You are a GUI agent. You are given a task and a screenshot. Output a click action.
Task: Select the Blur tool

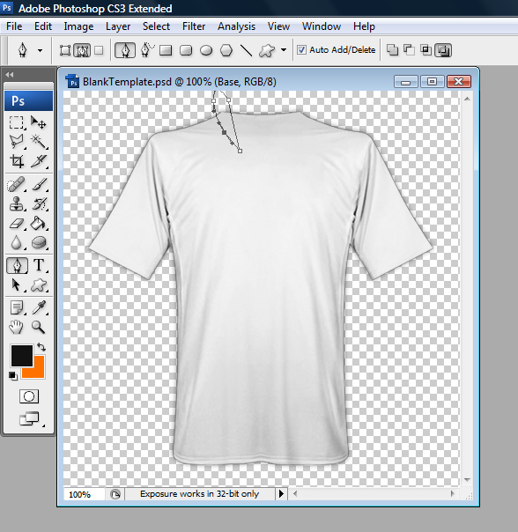(16, 242)
